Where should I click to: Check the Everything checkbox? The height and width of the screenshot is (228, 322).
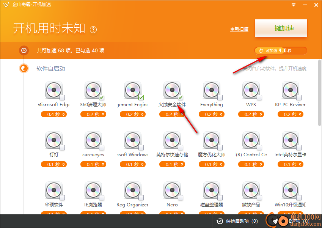pos(220,97)
